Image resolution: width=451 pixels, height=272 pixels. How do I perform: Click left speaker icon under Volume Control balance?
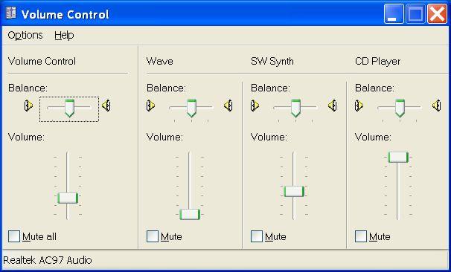pos(28,106)
